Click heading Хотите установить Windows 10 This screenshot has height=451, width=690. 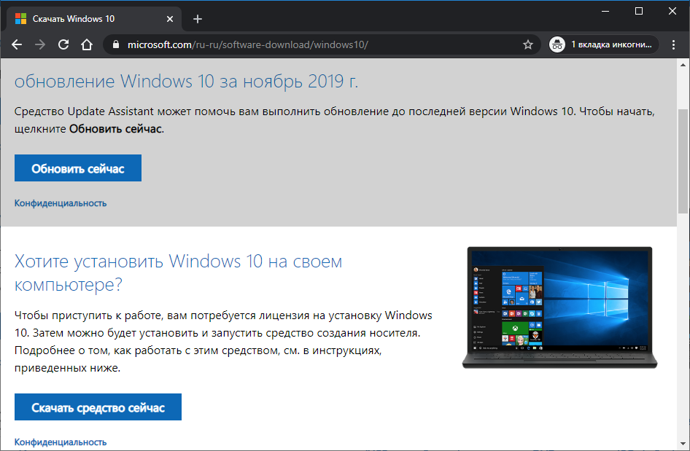point(178,272)
